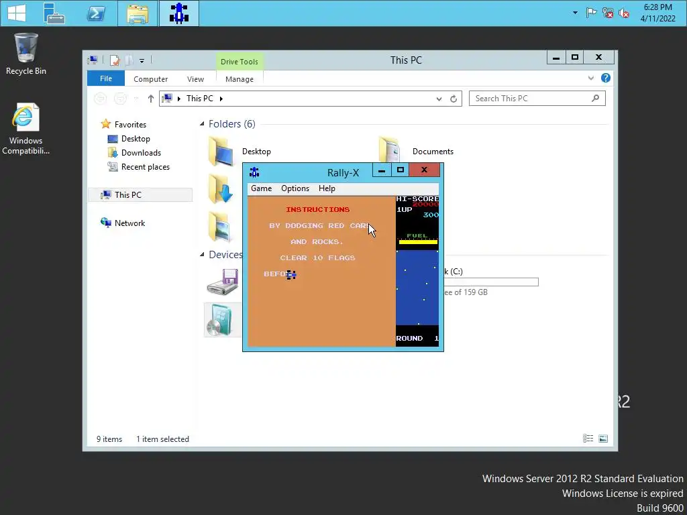
Task: Click the Recycle Bin desktop icon
Action: pyautogui.click(x=26, y=54)
